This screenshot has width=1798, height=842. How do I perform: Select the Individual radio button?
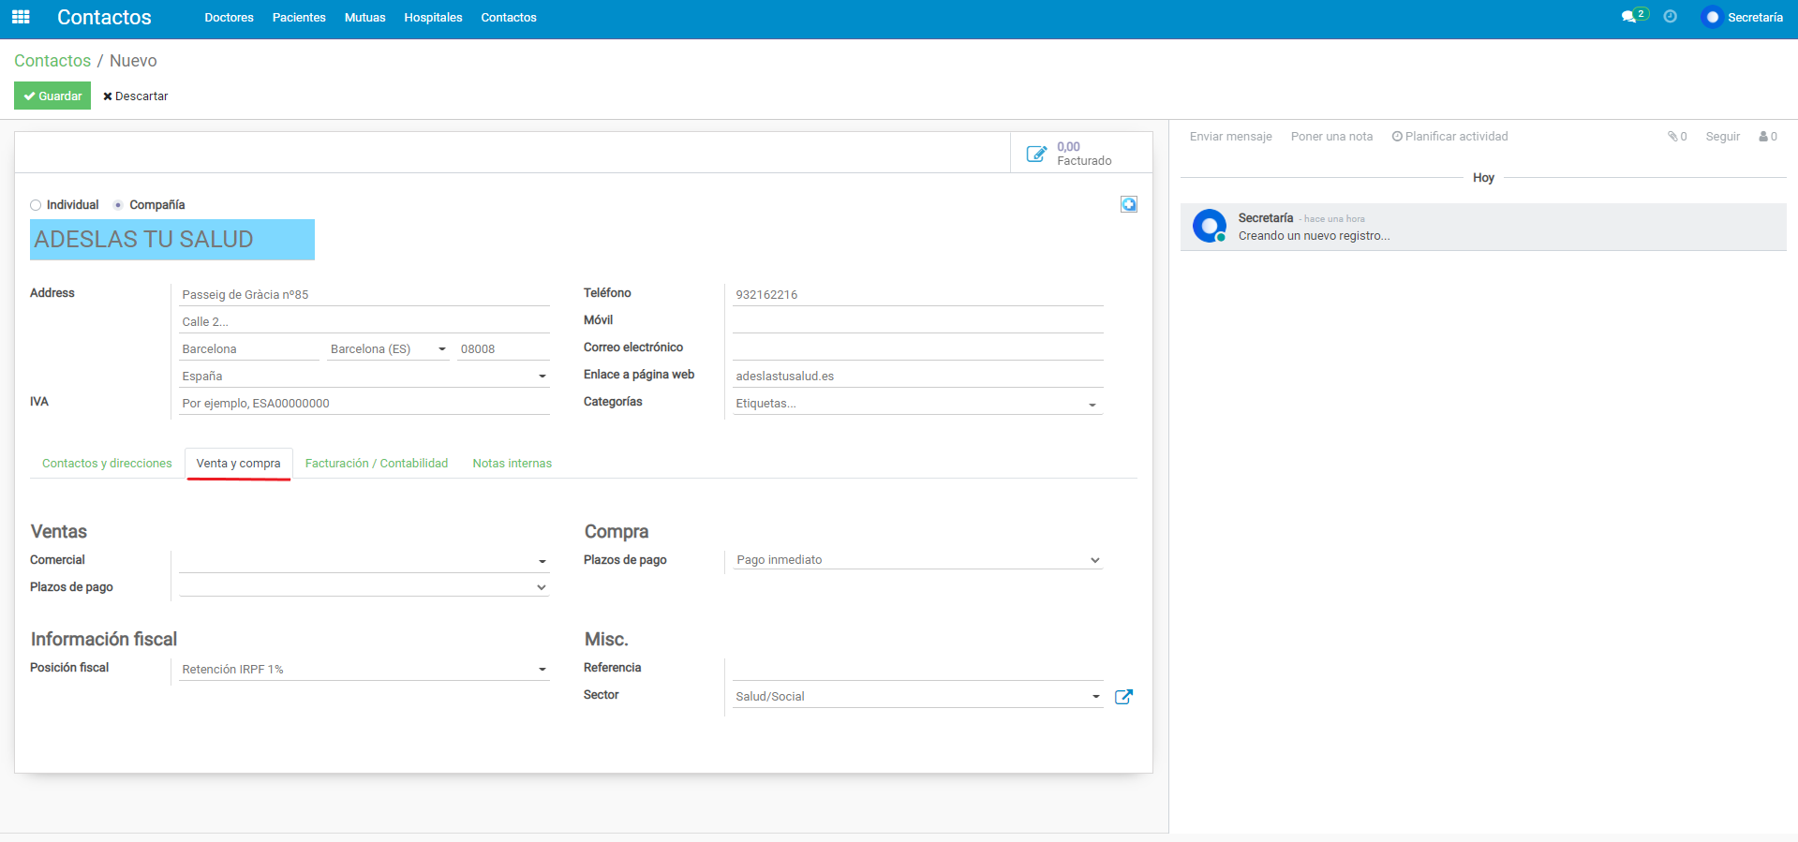pos(36,205)
